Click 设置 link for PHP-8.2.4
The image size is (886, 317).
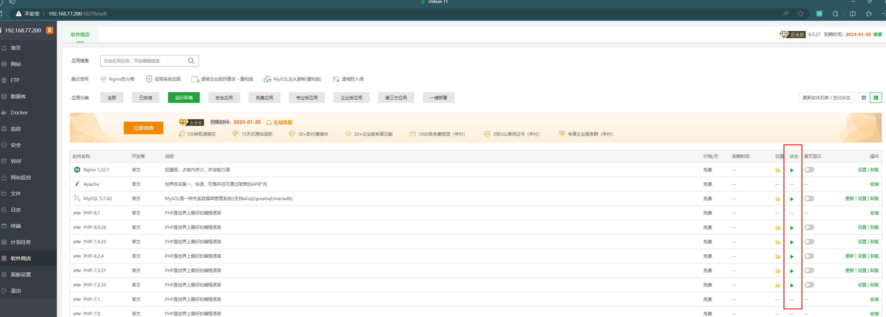(862, 256)
